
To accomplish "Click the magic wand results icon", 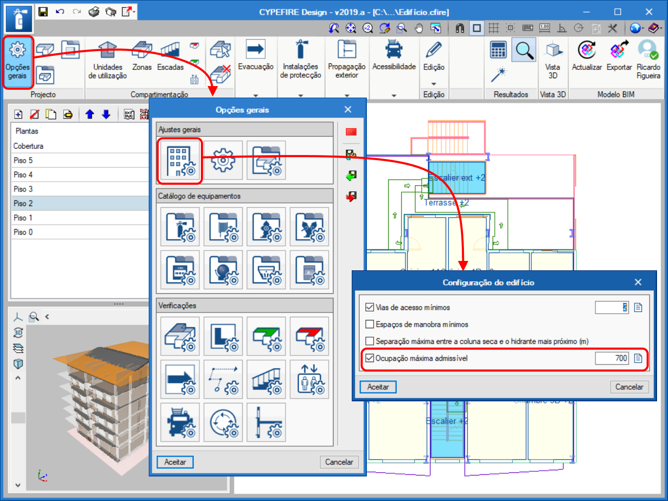I will click(x=498, y=75).
